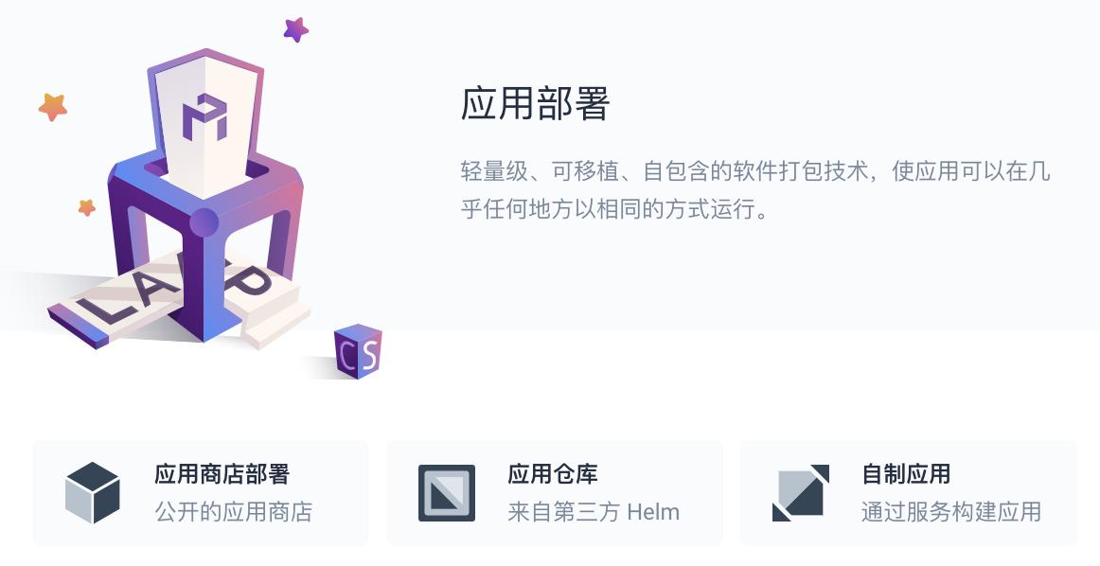Click the dark cube icon for app store deployment
Screen dimensions: 1100x566
93,492
